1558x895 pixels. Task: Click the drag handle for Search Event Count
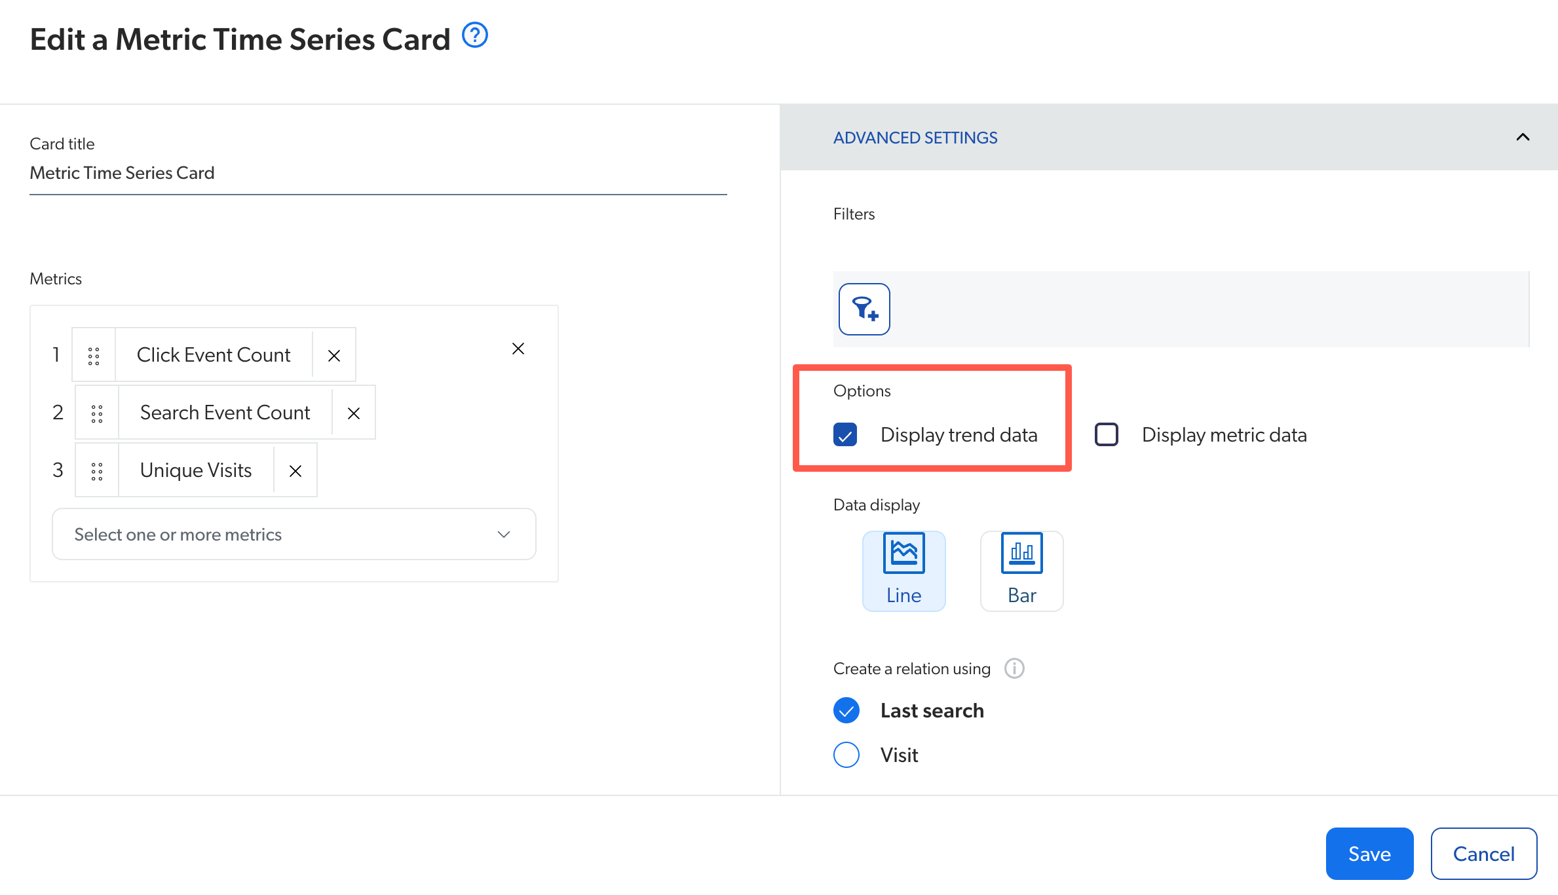pyautogui.click(x=95, y=412)
